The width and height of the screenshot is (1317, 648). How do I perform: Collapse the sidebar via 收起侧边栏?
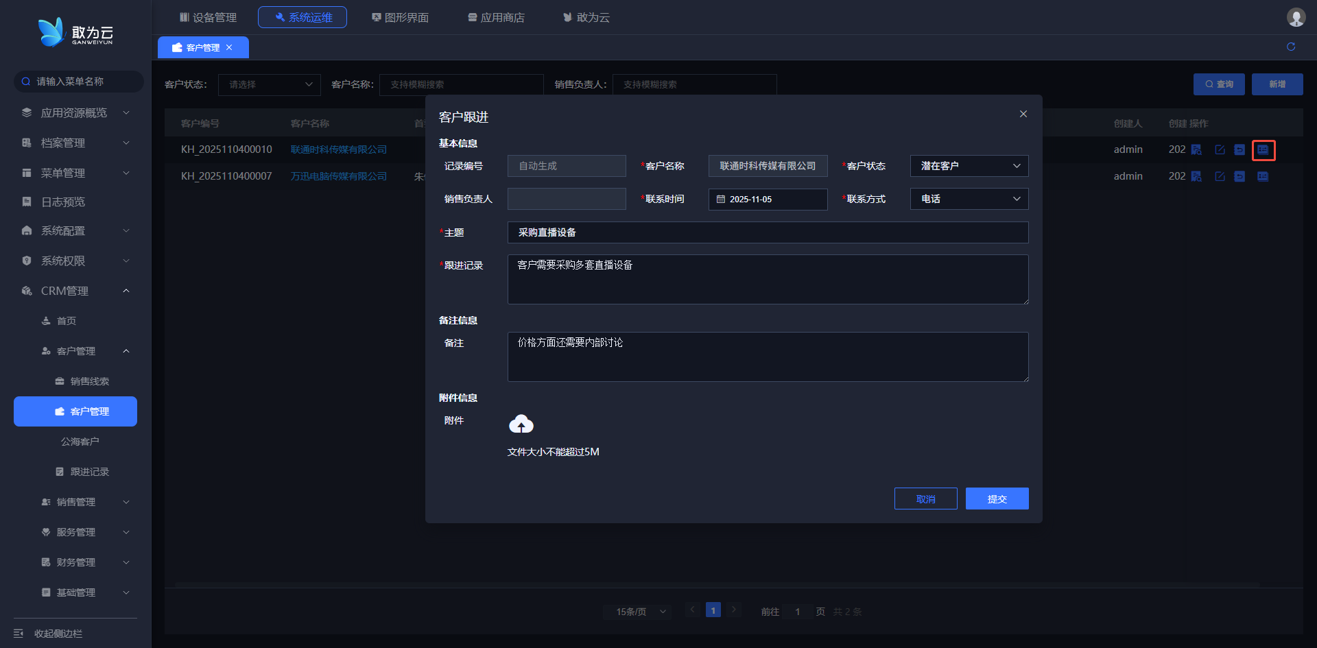click(58, 633)
